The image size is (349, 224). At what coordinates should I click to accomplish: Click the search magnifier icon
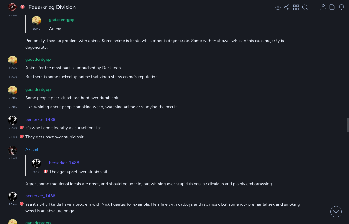click(x=305, y=7)
